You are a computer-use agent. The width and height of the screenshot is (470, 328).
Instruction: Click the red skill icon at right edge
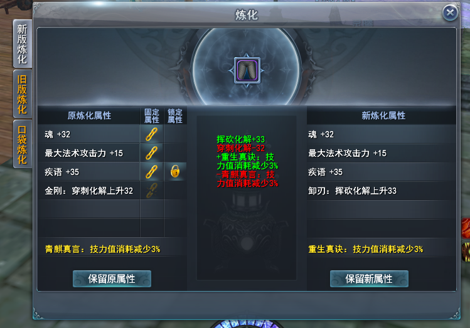[x=466, y=228]
